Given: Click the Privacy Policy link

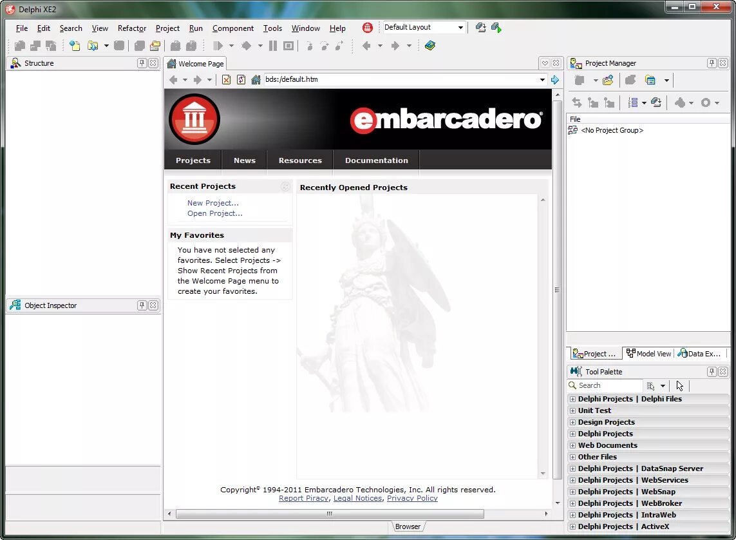Looking at the screenshot, I should (x=412, y=498).
